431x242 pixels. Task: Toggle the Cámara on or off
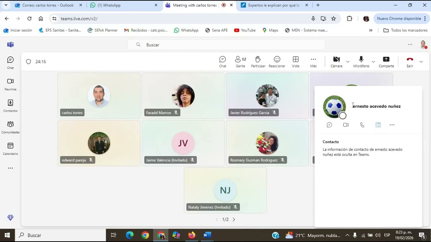[336, 62]
